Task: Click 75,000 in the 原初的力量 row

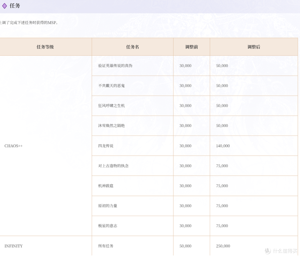Action: coord(222,206)
